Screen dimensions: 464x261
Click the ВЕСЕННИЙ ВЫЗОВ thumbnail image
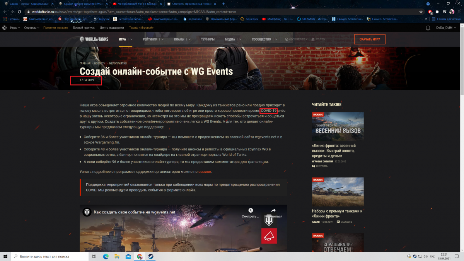[x=338, y=126]
